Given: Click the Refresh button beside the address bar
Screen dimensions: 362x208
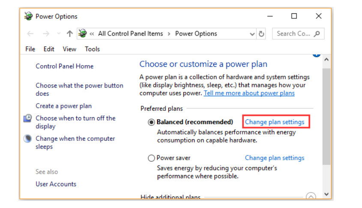Looking at the screenshot, I should point(262,34).
